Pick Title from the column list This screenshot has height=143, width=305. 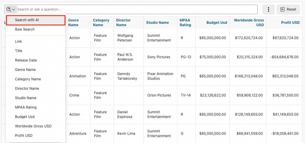19,51
